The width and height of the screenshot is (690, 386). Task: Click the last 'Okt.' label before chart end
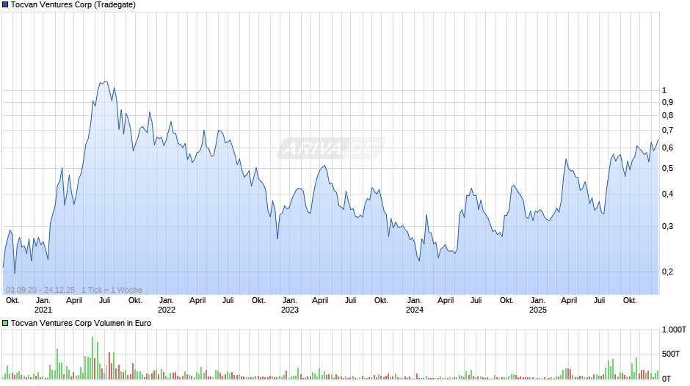630,301
